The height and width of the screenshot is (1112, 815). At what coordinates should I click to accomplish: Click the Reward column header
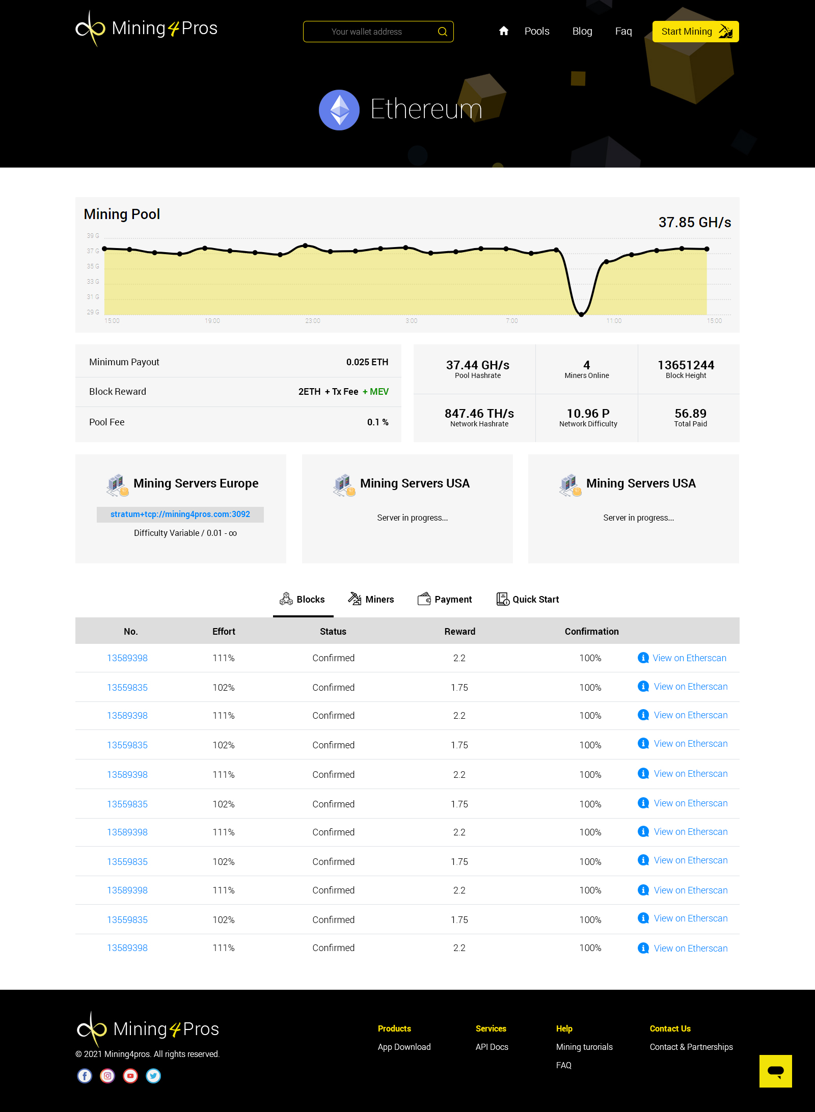[459, 632]
